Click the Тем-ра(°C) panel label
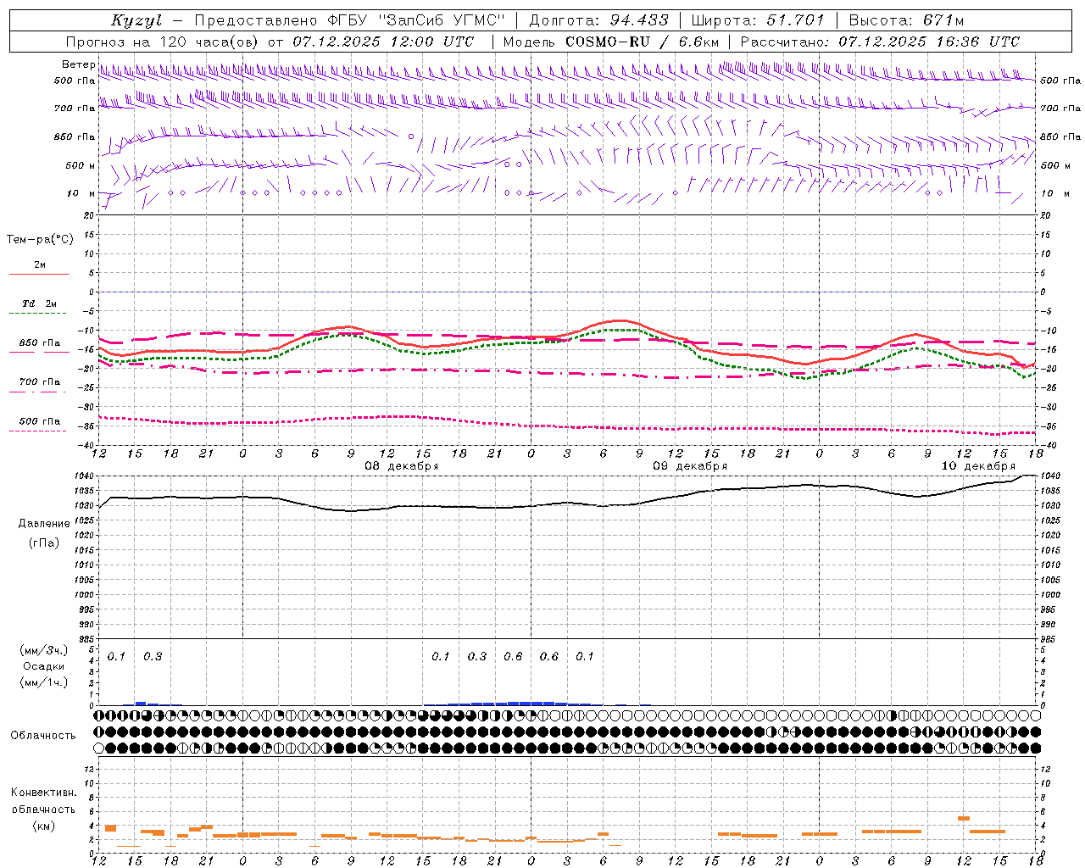 point(40,240)
